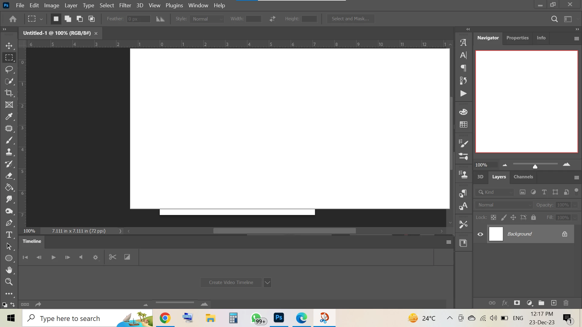Open the Filter menu
This screenshot has height=327, width=582.
click(125, 5)
